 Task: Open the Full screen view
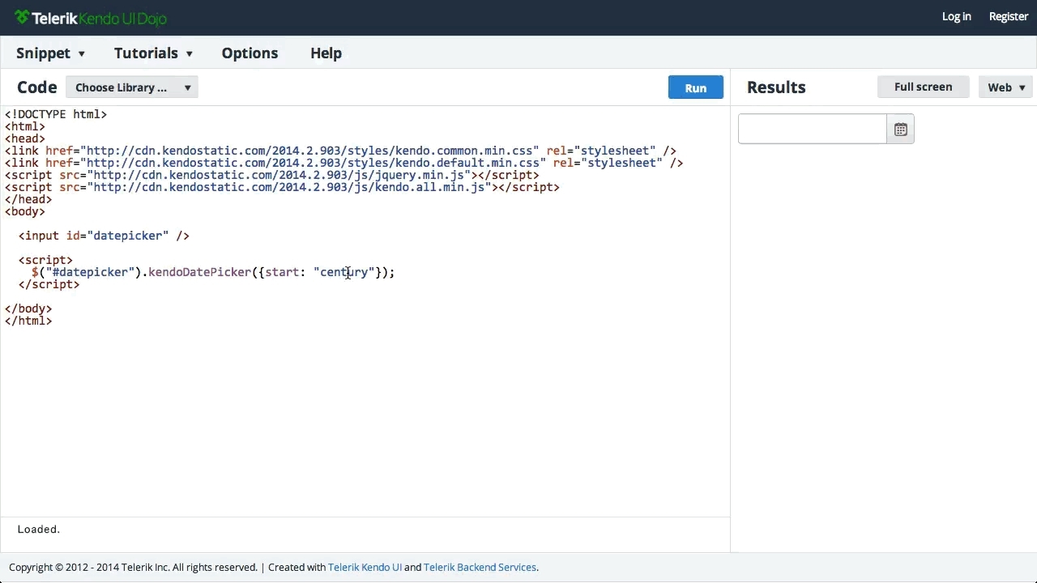pyautogui.click(x=923, y=87)
